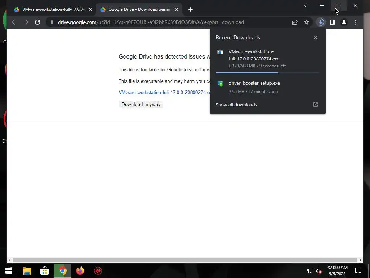
Task: Open the taskbar clock and date
Action: click(x=337, y=271)
